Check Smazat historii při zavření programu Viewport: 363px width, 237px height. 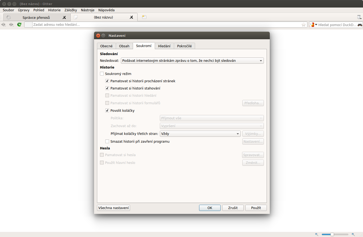(107, 141)
